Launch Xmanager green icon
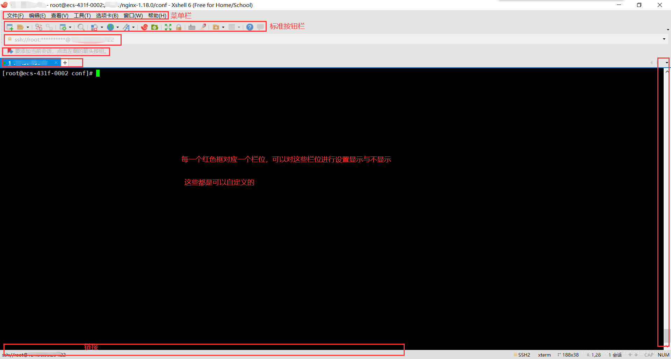The image size is (671, 359). pos(155,27)
